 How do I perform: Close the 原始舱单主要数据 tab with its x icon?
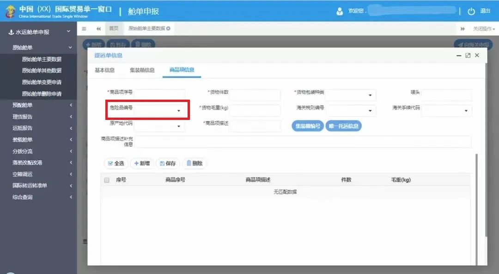168,29
